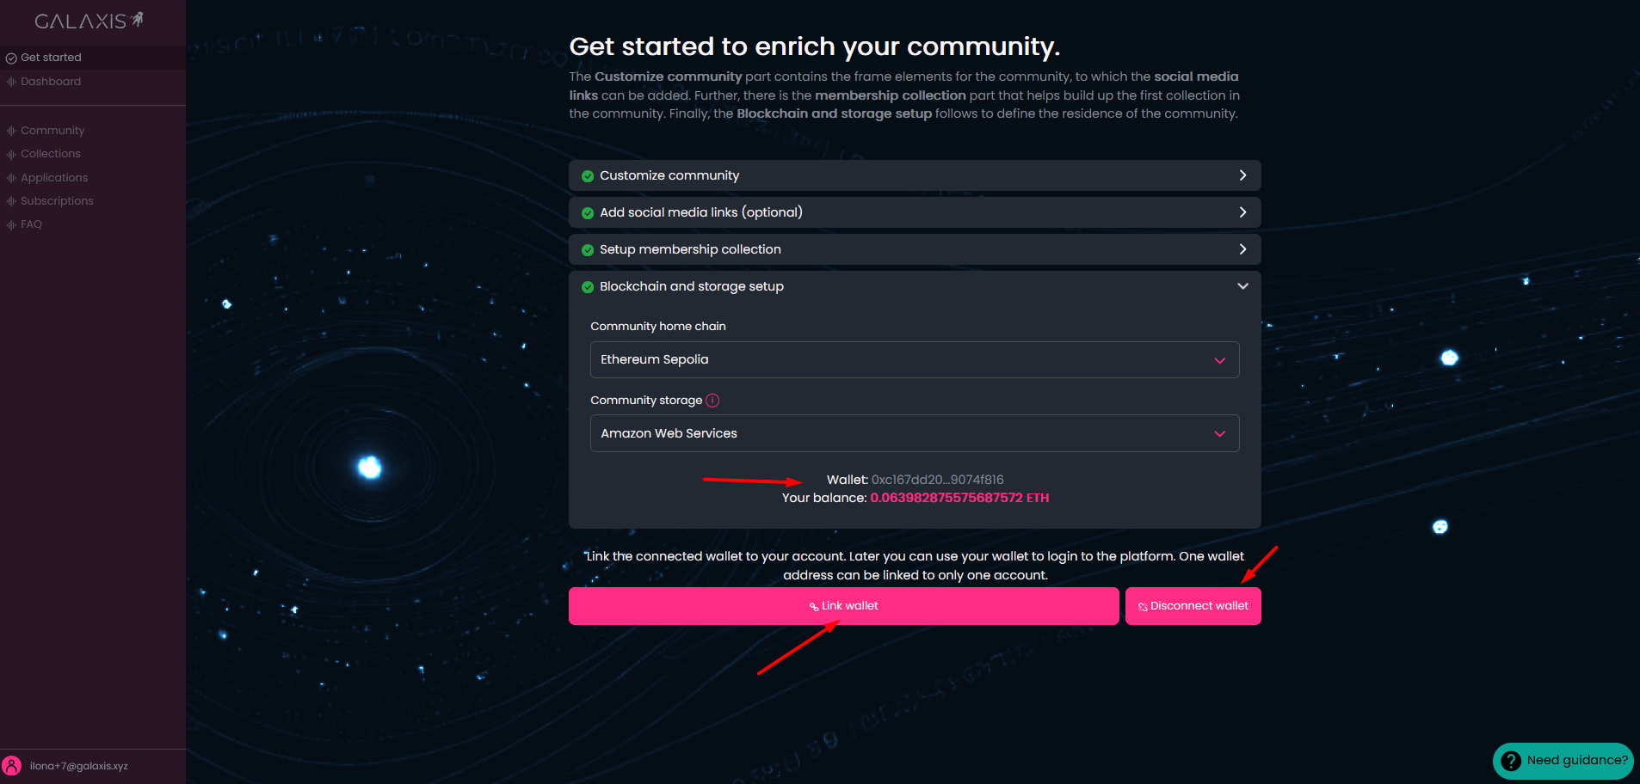Expand the Customize community section
Viewport: 1640px width, 784px height.
pos(1242,175)
